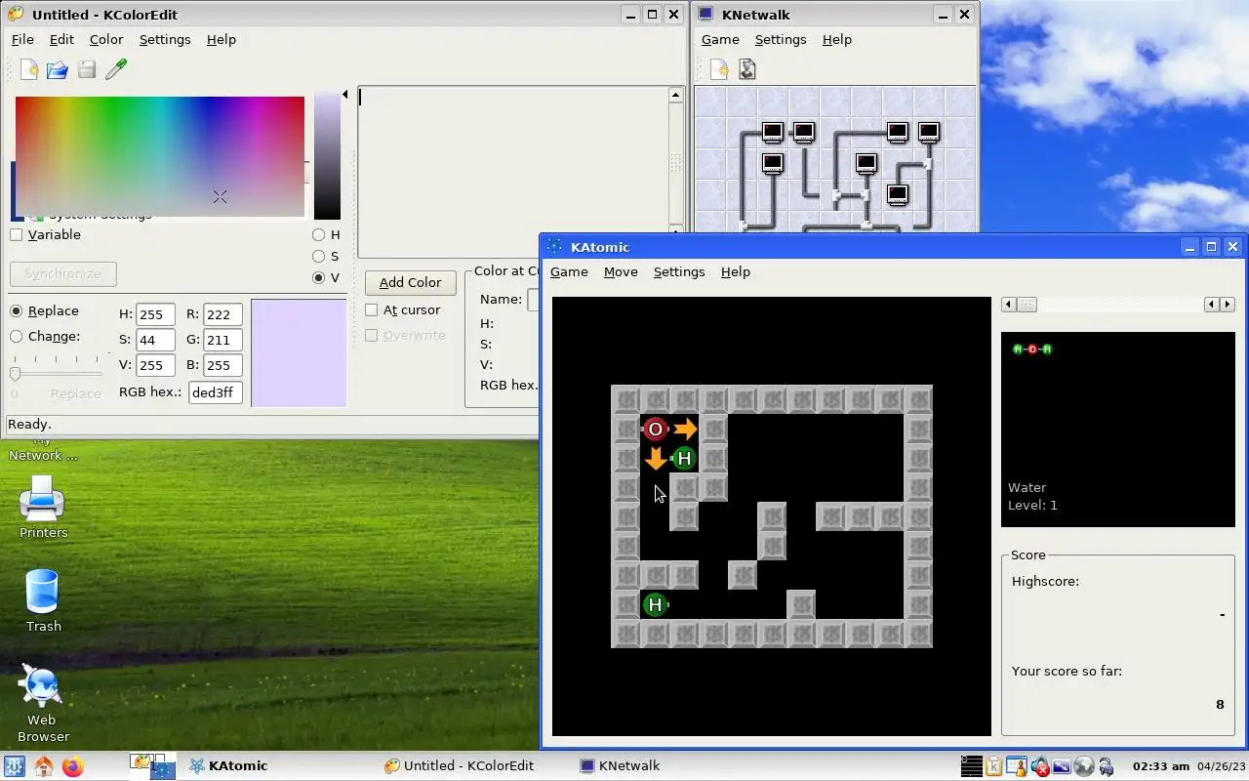
Task: Select the lone H atom above the bottom wall
Action: coord(655,604)
